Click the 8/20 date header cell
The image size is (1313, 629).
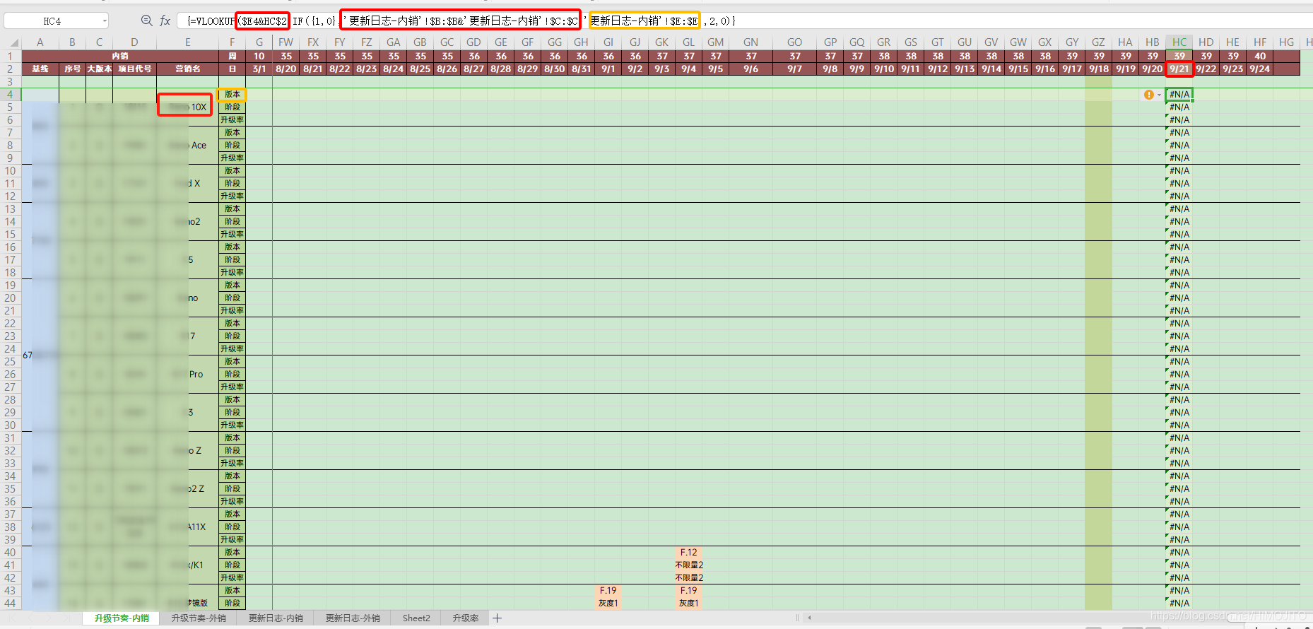(x=286, y=69)
